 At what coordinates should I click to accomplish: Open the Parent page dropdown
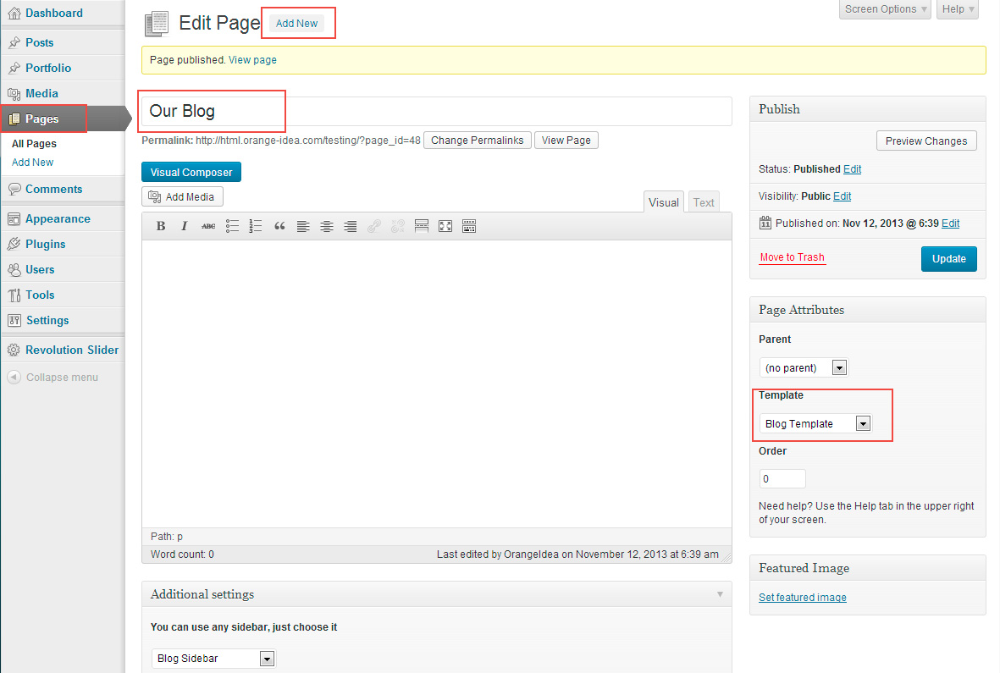tap(804, 367)
